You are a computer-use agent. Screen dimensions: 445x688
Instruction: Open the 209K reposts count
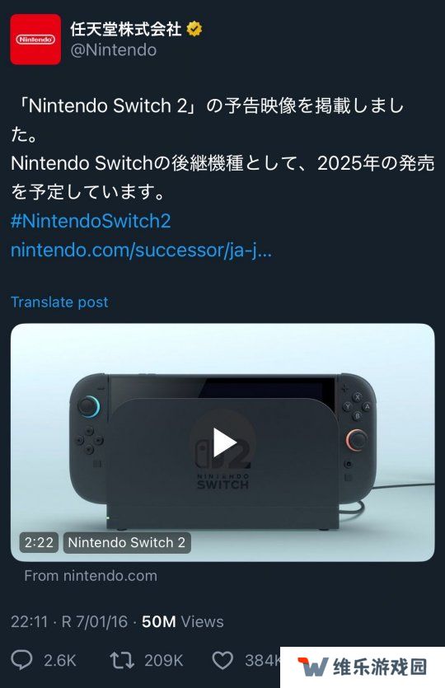point(164,660)
